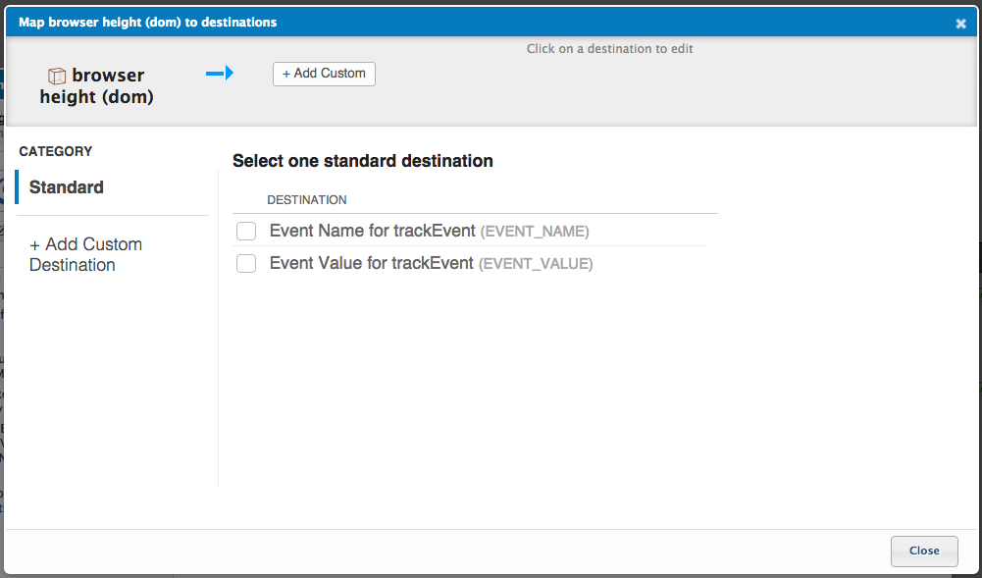
Task: Click the 'Select one standard destination' heading
Action: [x=362, y=161]
